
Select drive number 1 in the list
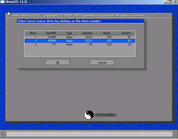[x=36, y=37]
